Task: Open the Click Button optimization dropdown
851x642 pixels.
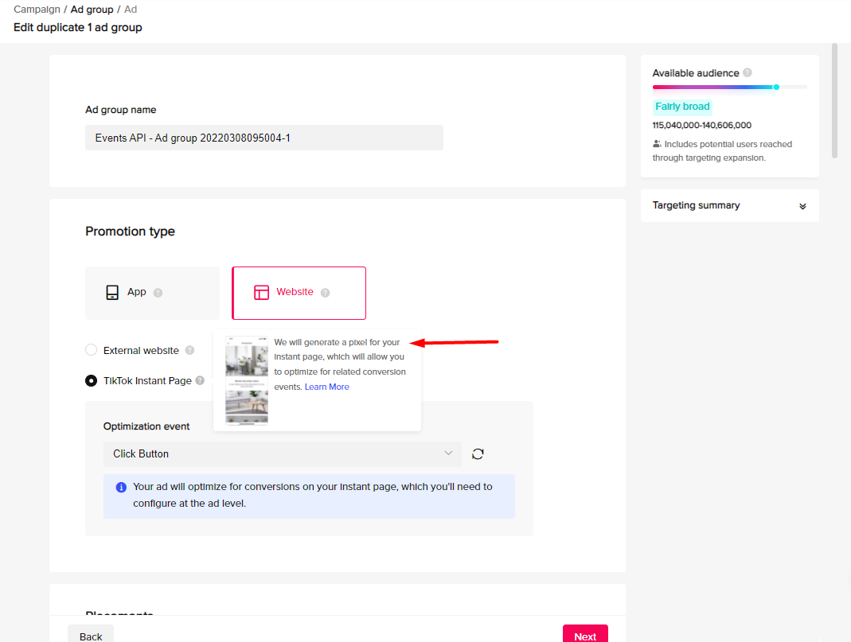Action: [282, 453]
